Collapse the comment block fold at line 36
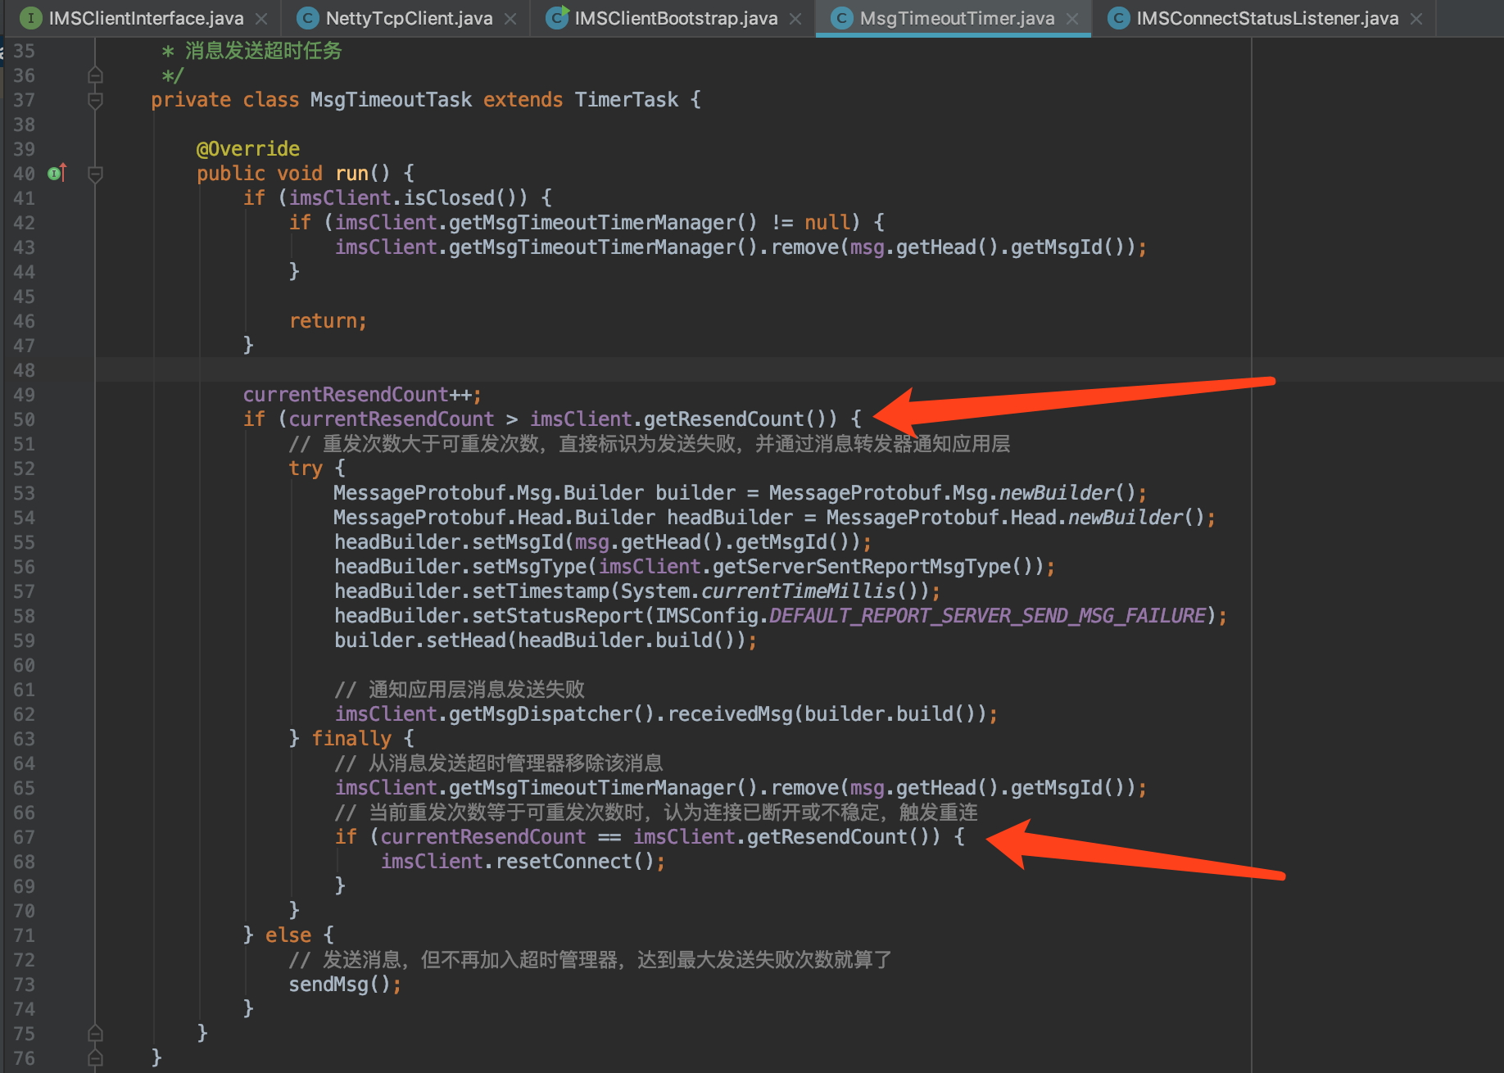This screenshot has width=1504, height=1073. point(95,75)
